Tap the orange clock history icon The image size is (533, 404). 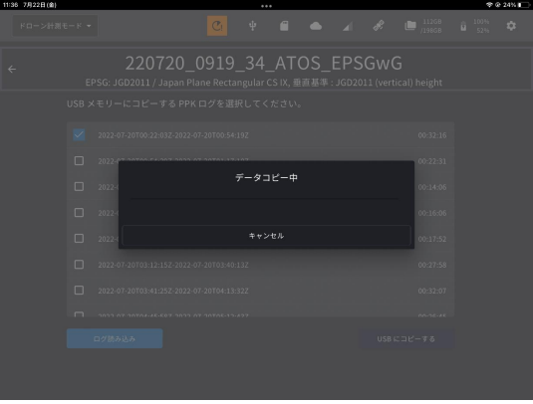217,26
